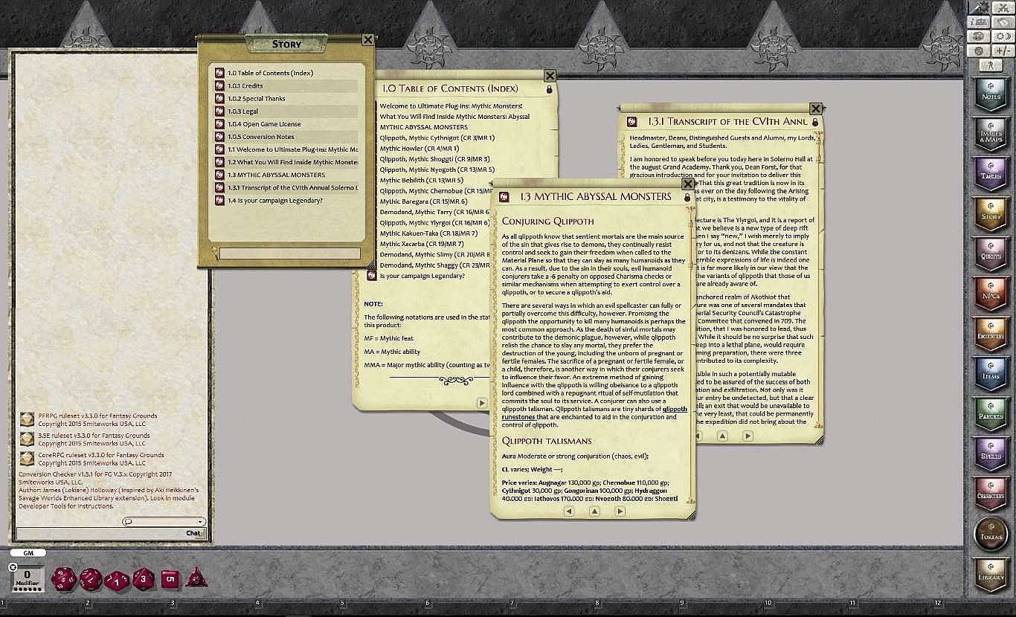Open '1.0.3 Legal' in Story list
The image size is (1016, 617).
coord(286,112)
